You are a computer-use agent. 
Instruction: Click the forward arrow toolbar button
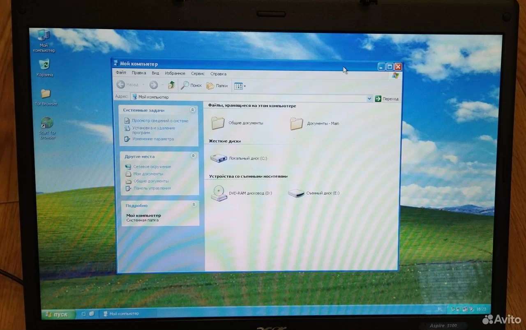(x=153, y=85)
